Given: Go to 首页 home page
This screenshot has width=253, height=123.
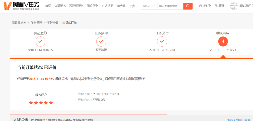Looking at the screenshot, I should [x=48, y=6].
